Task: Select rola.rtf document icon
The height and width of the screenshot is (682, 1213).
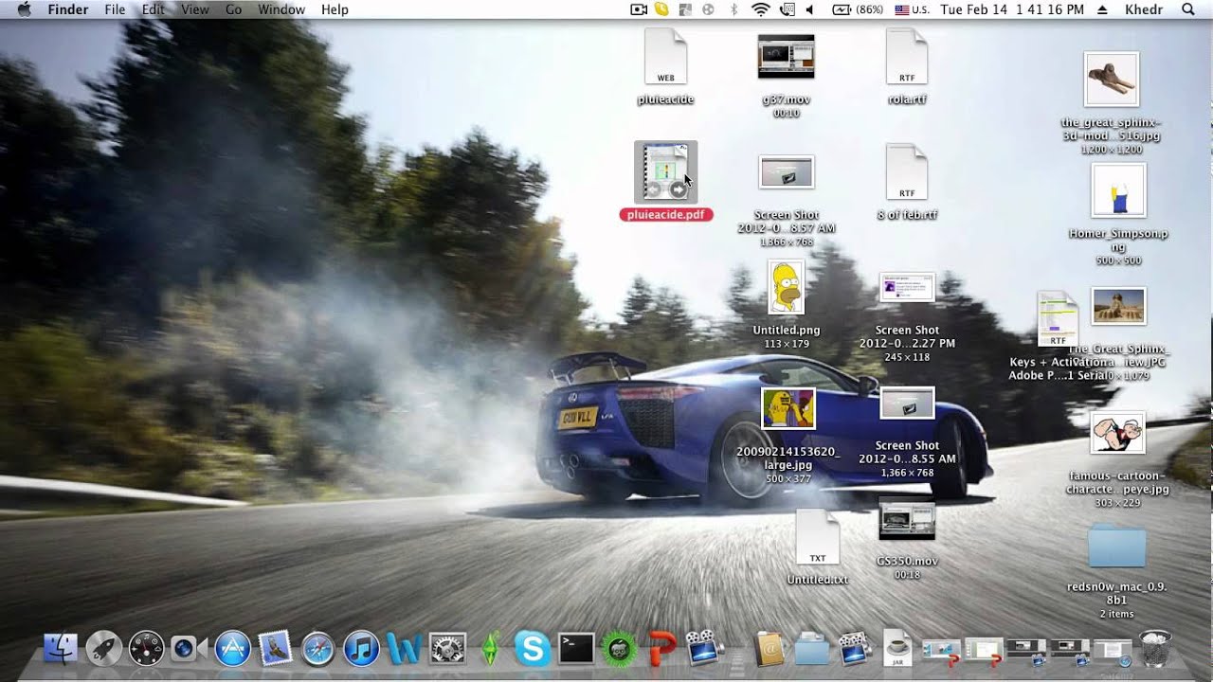Action: tap(907, 57)
